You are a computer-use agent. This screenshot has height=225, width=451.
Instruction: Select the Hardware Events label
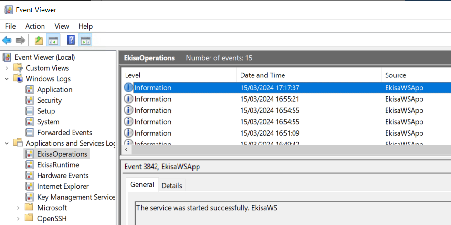coord(63,175)
